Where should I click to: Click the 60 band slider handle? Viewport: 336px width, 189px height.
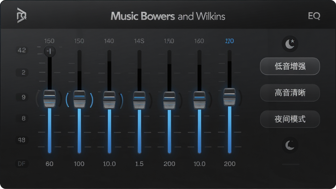point(50,99)
